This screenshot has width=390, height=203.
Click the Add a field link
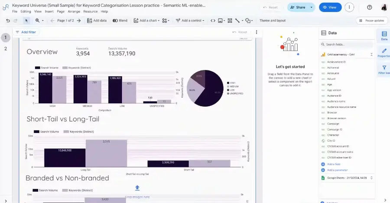click(331, 164)
